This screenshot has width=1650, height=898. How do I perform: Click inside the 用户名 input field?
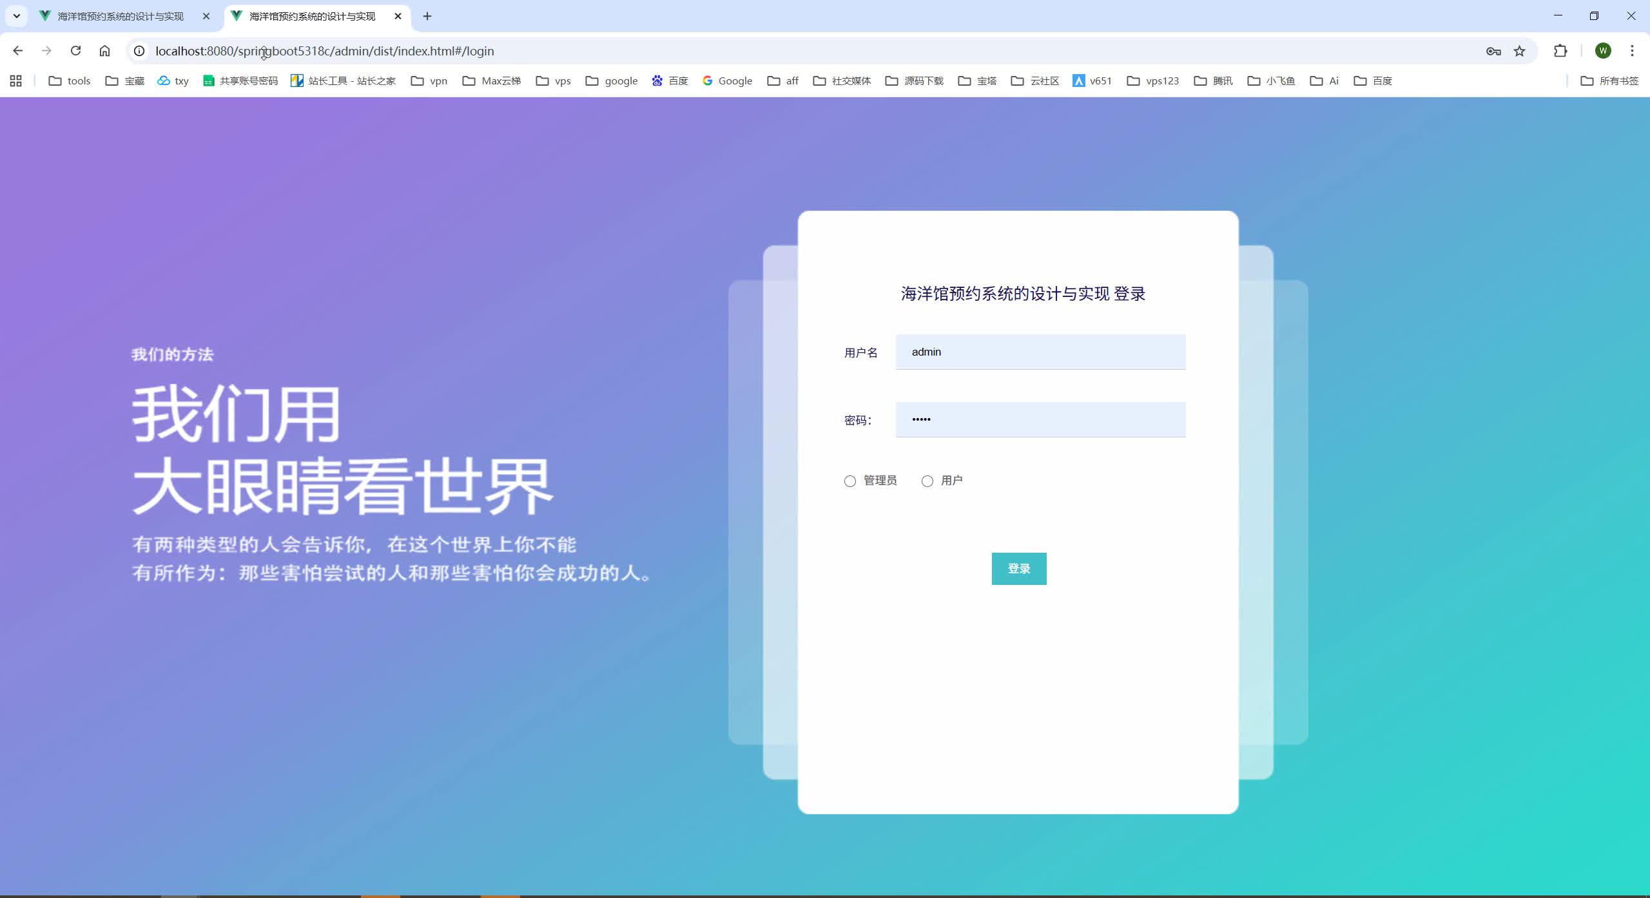pyautogui.click(x=1039, y=352)
